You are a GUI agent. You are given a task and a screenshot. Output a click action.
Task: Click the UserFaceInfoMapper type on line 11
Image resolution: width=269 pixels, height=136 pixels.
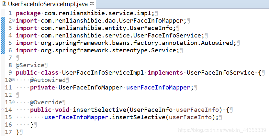tap(91, 88)
